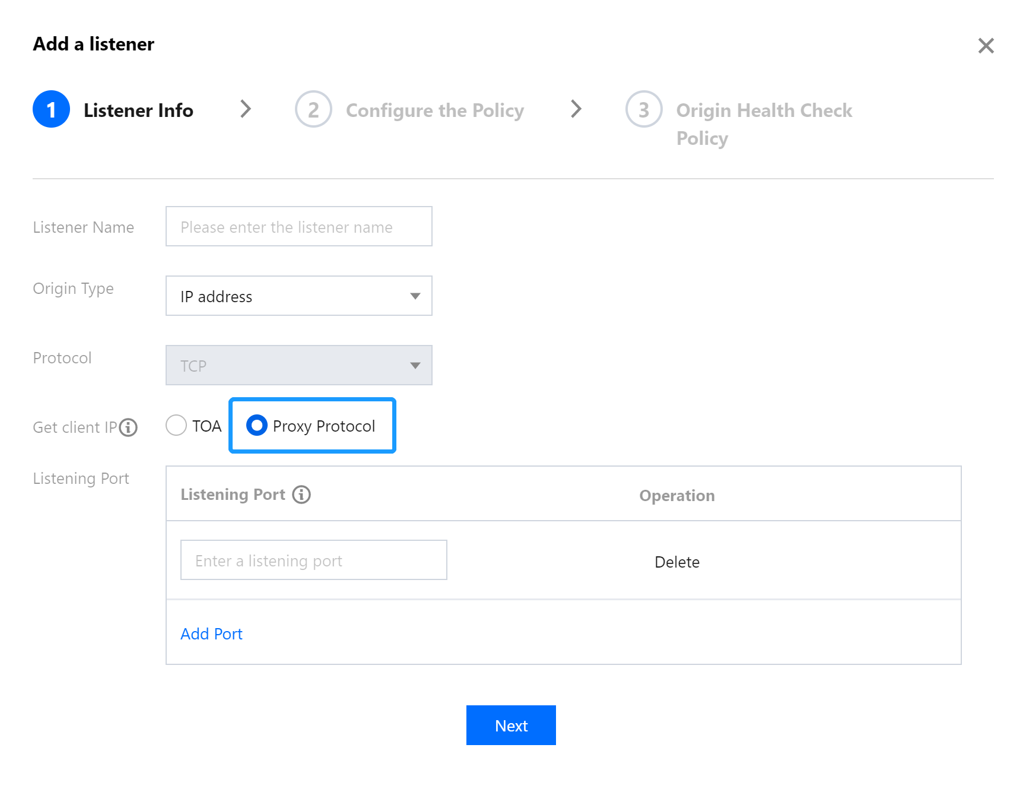Select the Proxy Protocol radio option
The width and height of the screenshot is (1023, 811).
[x=257, y=426]
